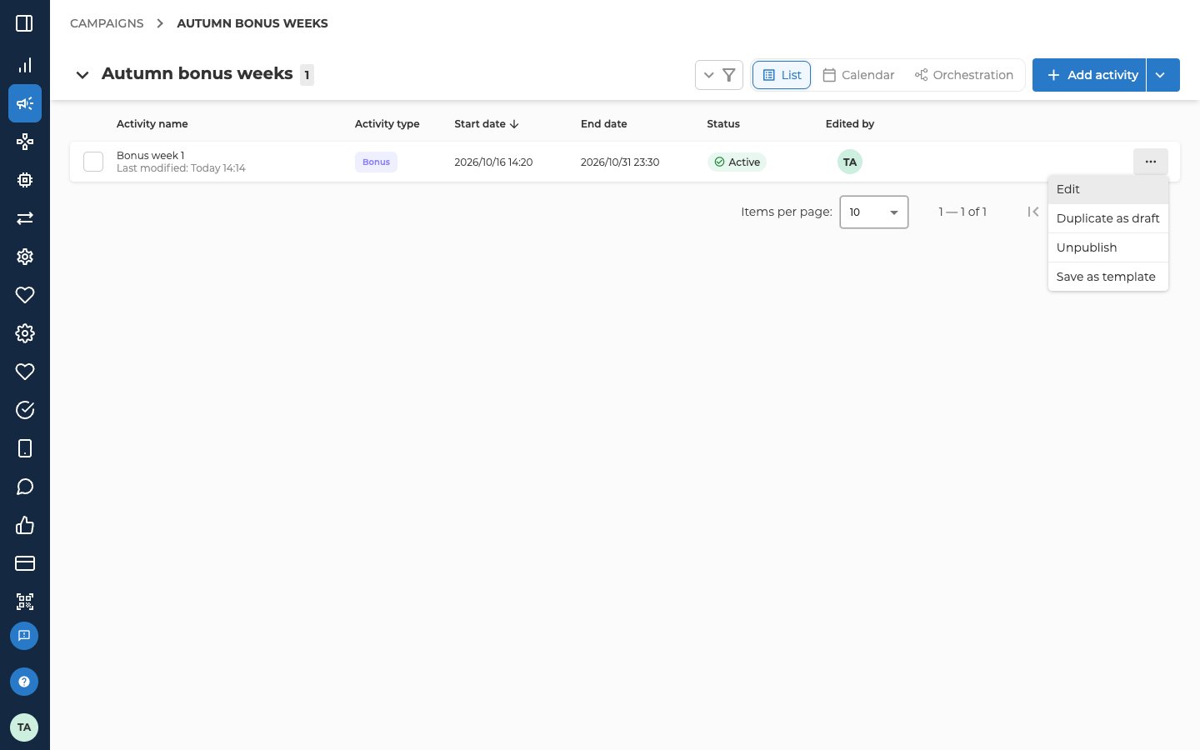This screenshot has height=750, width=1200.
Task: Go to the CAMPAIGNS breadcrumb
Action: click(x=107, y=23)
